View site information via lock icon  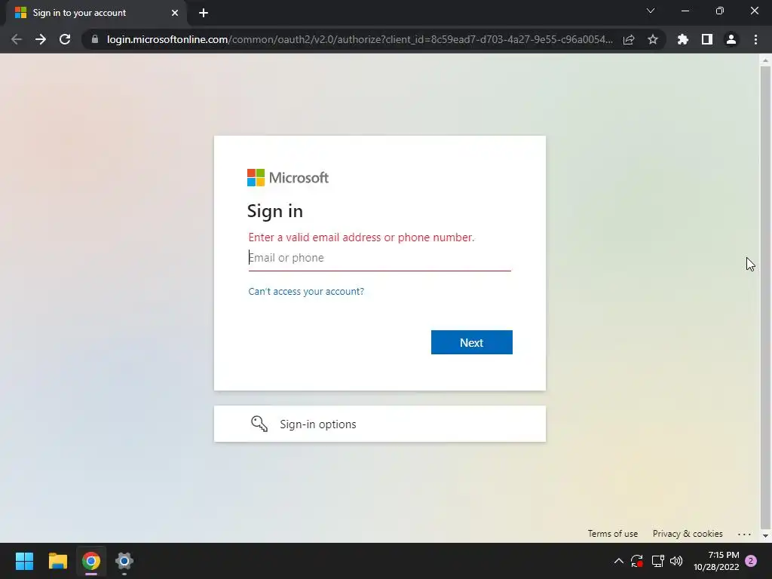95,39
